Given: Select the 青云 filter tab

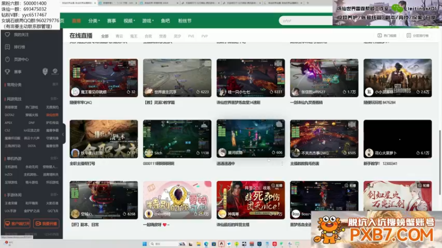Looking at the screenshot, I should coord(119,36).
